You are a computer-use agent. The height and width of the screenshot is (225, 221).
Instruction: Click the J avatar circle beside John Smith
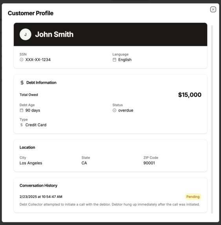coord(26,34)
